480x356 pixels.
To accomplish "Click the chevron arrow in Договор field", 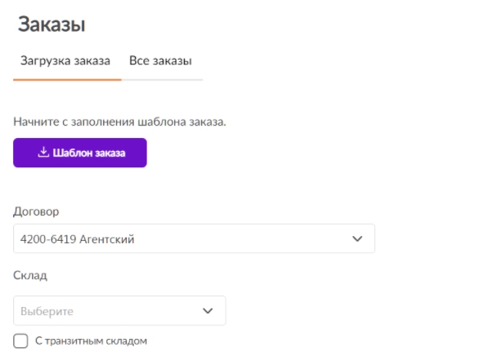I will [x=357, y=238].
